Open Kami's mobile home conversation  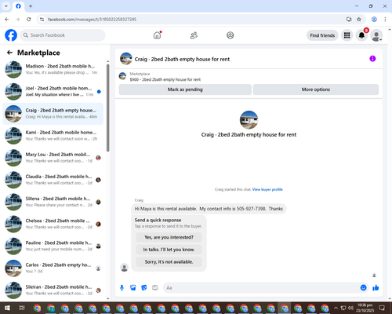[53, 136]
